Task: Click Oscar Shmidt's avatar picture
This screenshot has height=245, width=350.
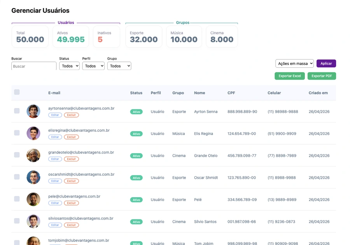Action: click(x=33, y=177)
